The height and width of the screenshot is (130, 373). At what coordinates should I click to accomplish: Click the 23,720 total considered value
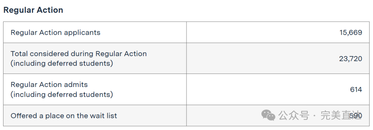coord(351,58)
